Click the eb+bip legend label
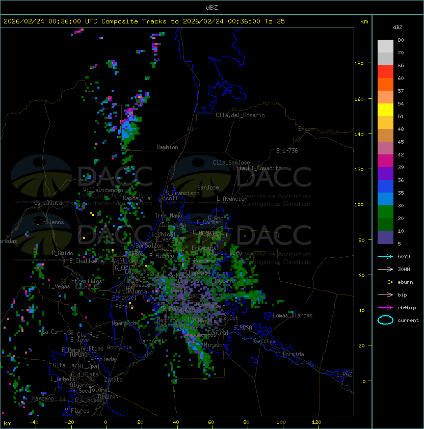The height and width of the screenshot is (429, 424). [407, 308]
